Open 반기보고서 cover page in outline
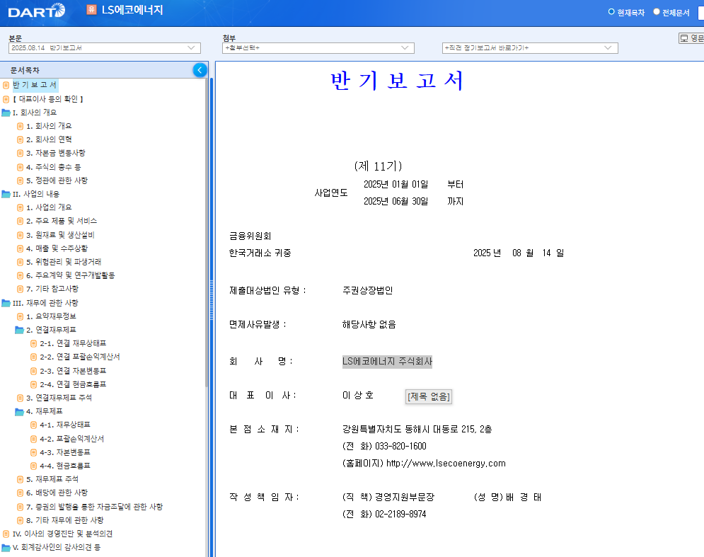The height and width of the screenshot is (557, 704). [35, 85]
